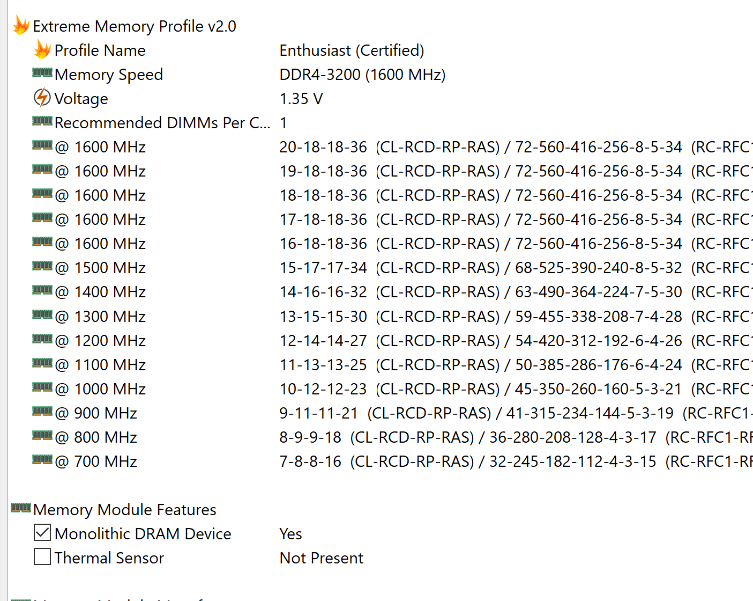This screenshot has height=601, width=753.
Task: Click the Memory Speed RAM module icon
Action: point(42,72)
